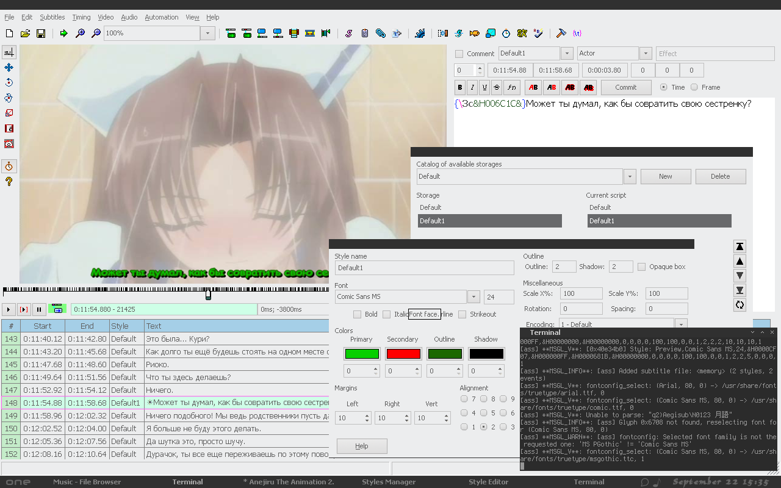The image size is (781, 488).
Task: Click the layer number spinner arrows
Action: coord(480,70)
